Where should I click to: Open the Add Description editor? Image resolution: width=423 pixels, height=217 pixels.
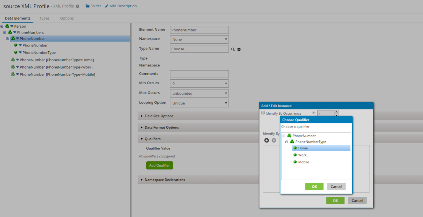click(x=121, y=6)
